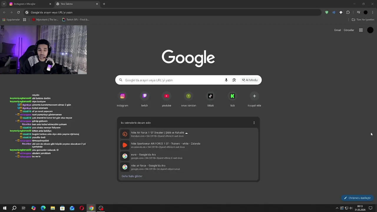Show hidden system tray icons
This screenshot has height=212, width=377.
click(x=337, y=208)
